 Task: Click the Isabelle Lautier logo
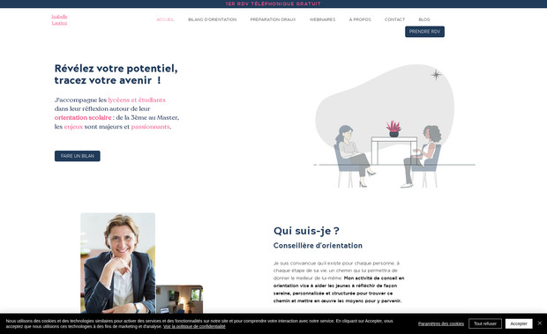[59, 20]
